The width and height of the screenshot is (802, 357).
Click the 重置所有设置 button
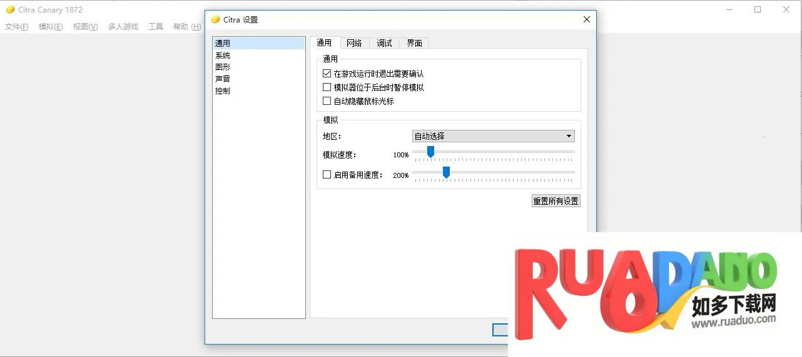point(556,201)
